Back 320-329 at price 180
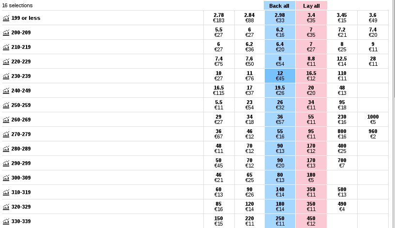 point(280,207)
